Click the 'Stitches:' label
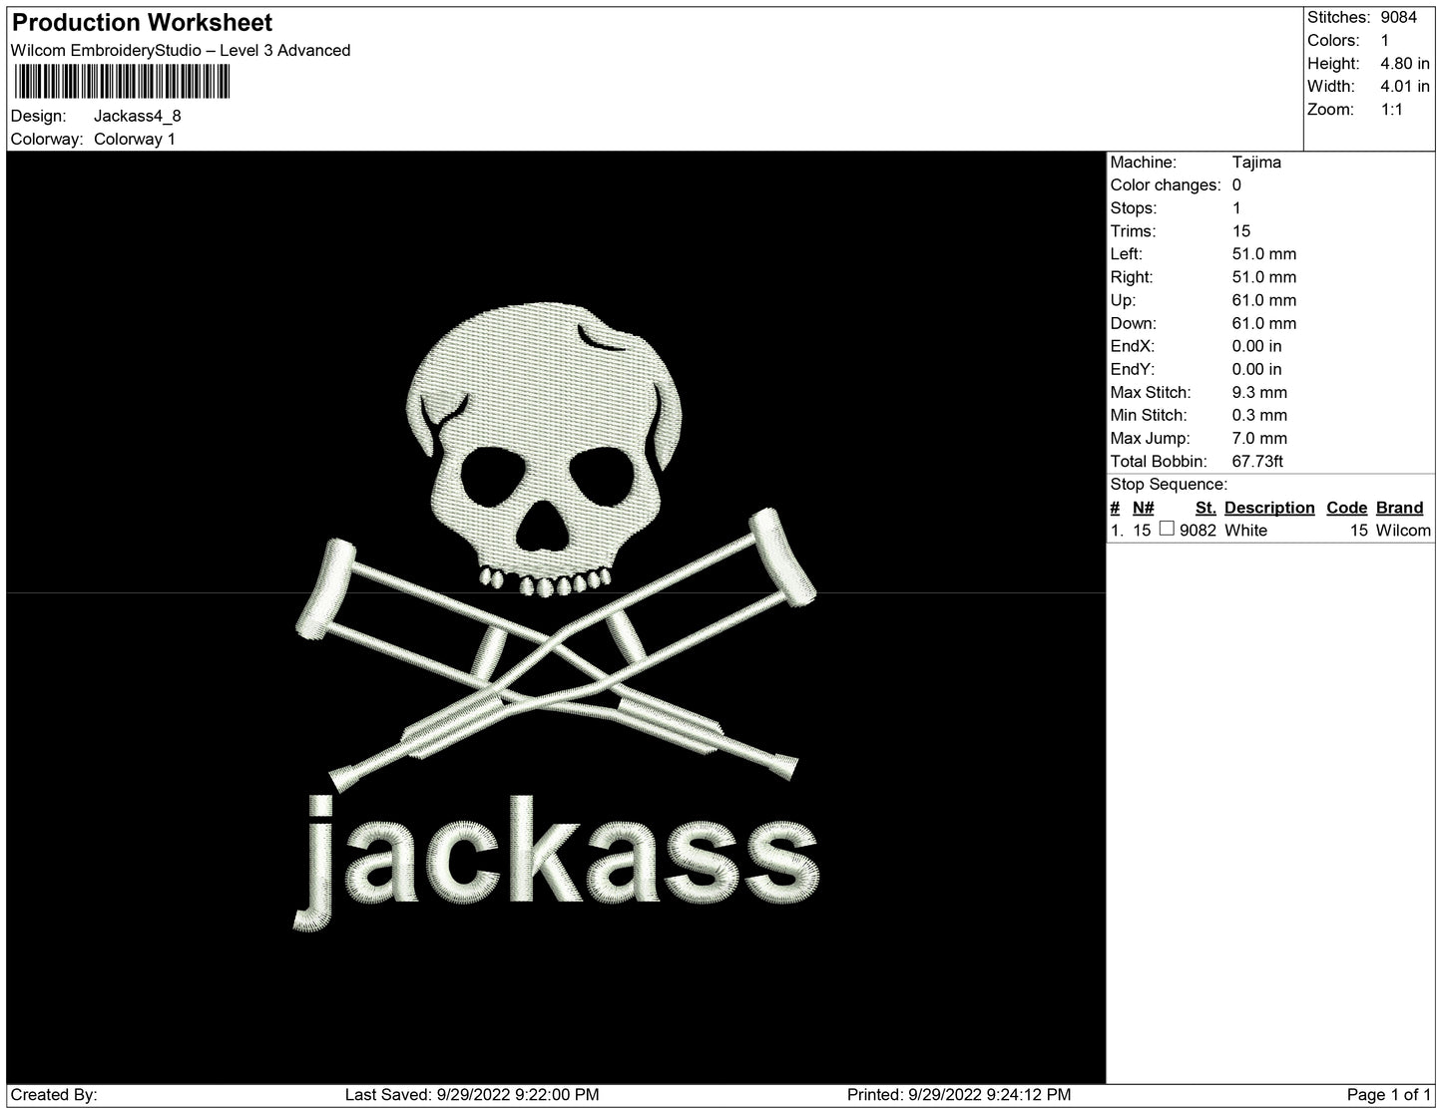The image size is (1442, 1109). click(1338, 17)
